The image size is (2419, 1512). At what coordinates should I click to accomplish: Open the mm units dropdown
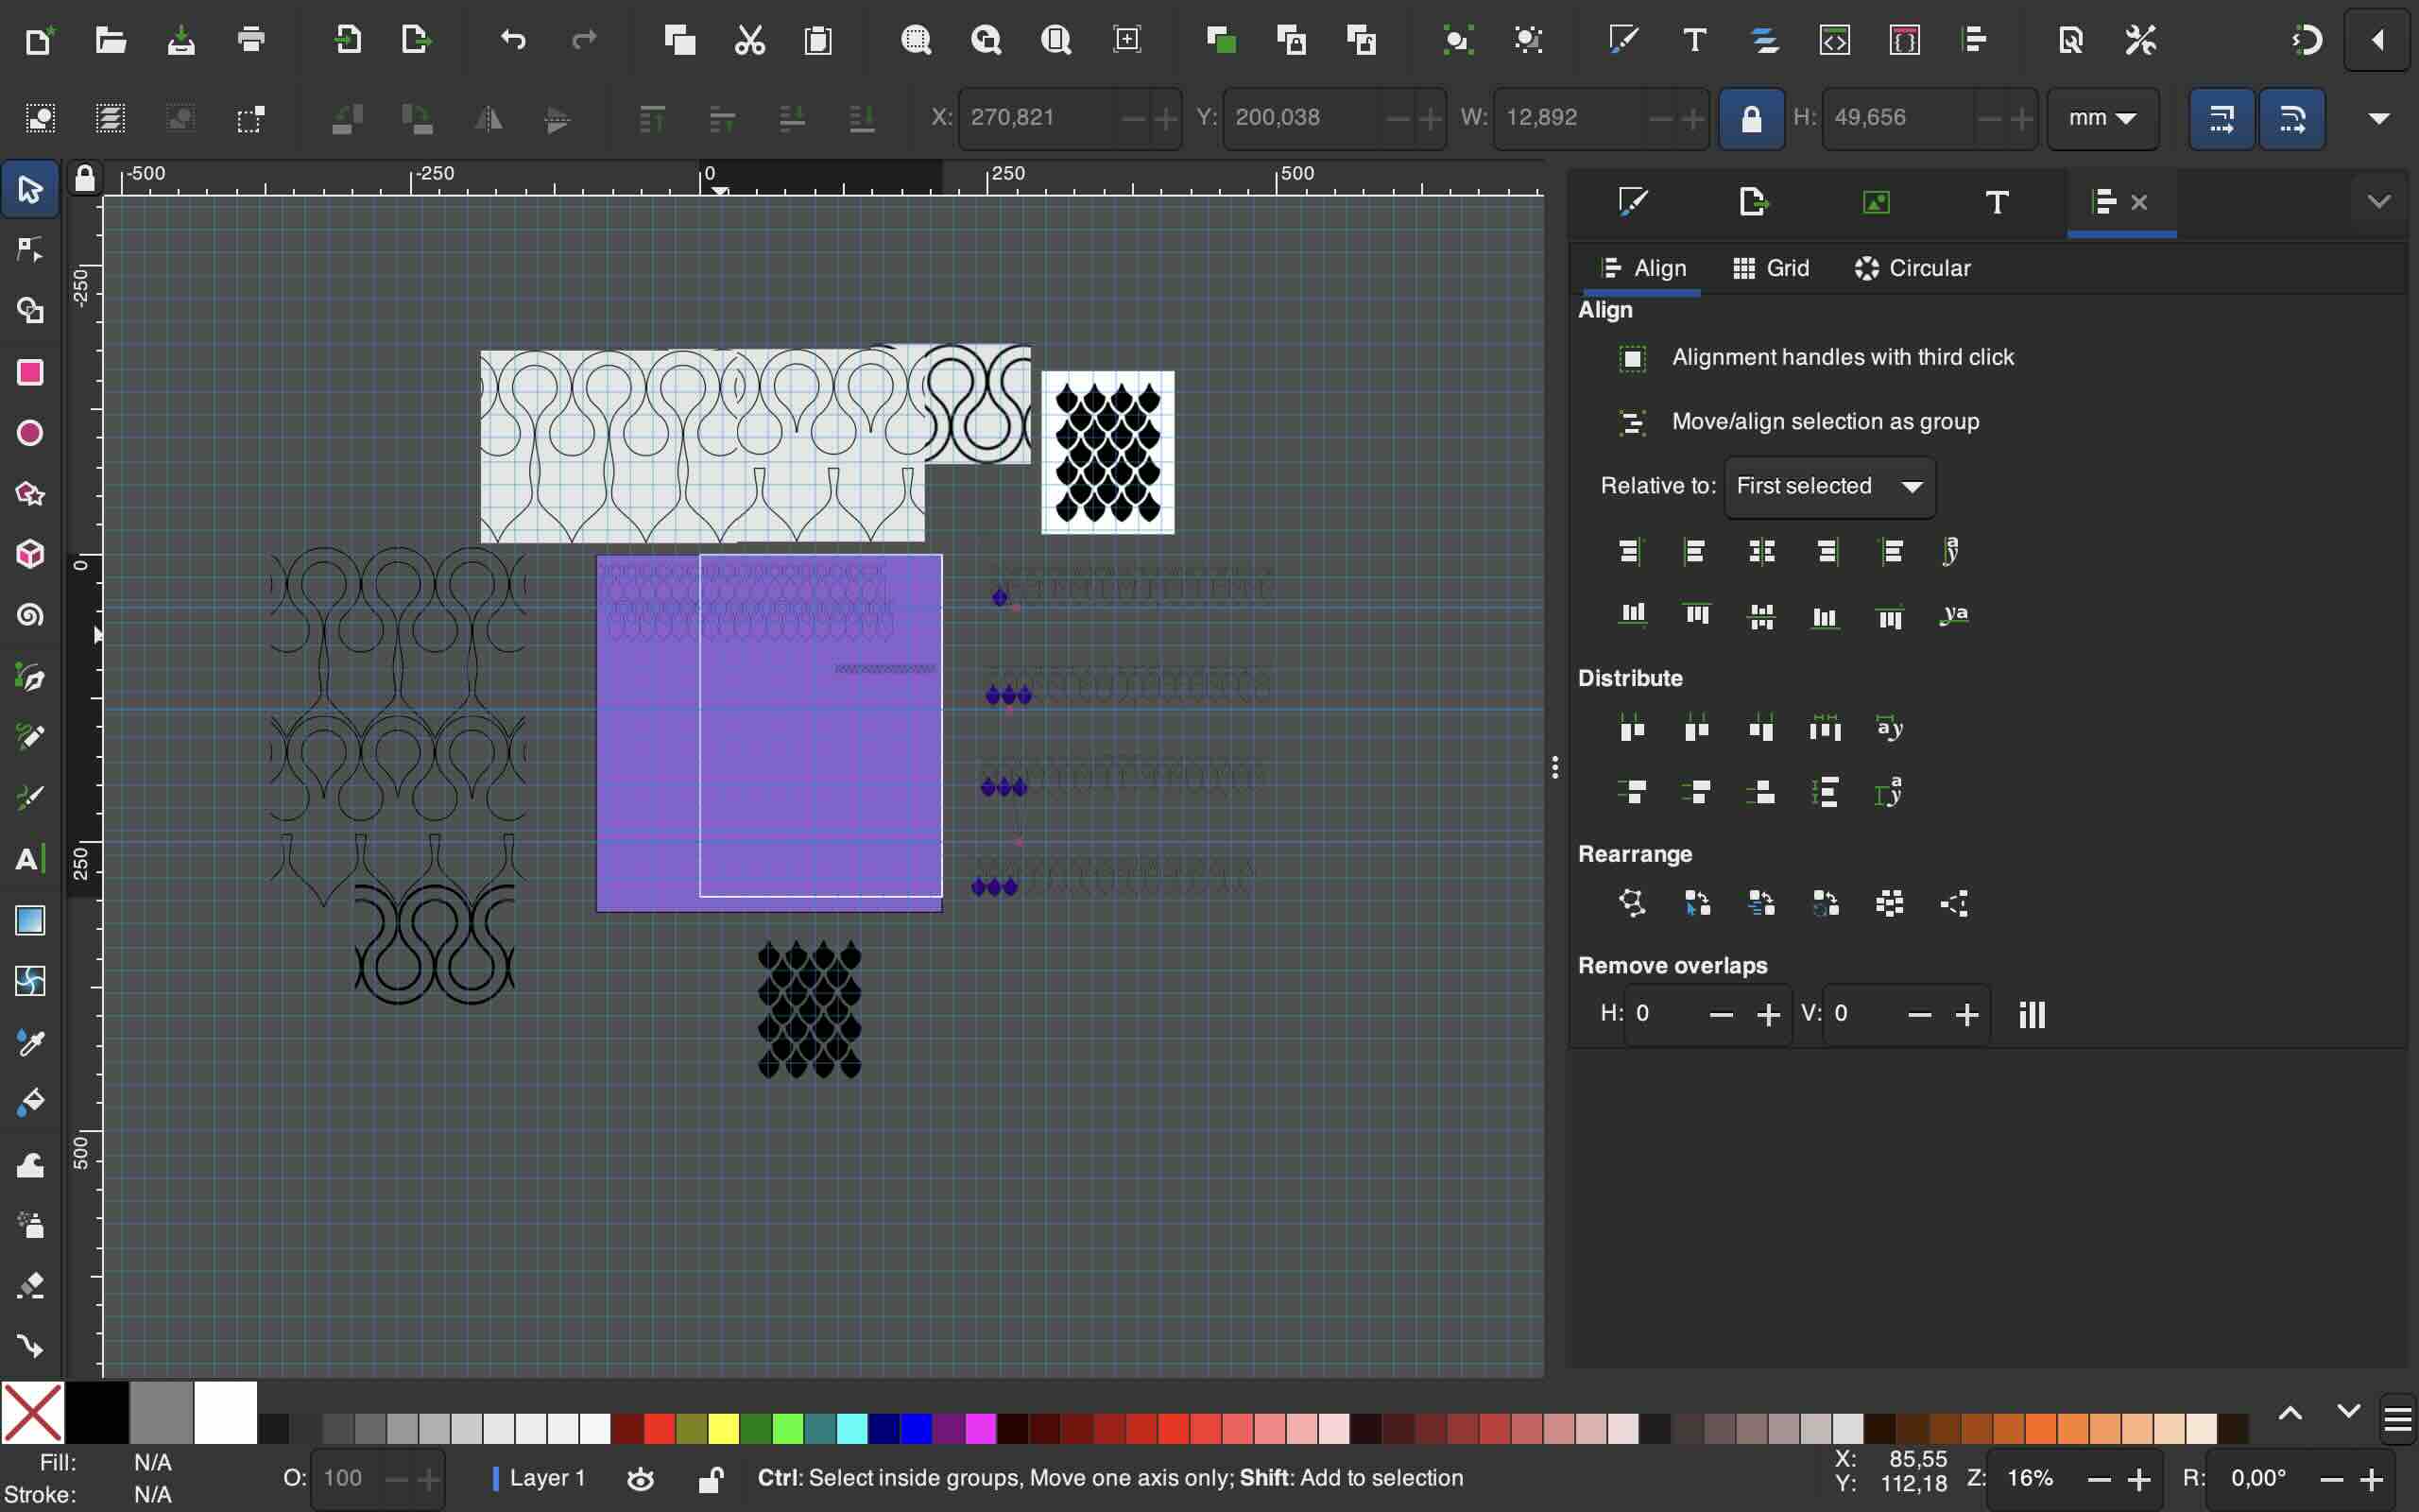2102,118
